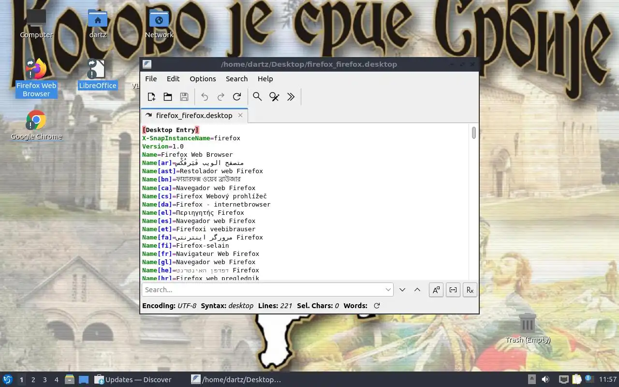
Task: Select the firefox_firefox.desktop tab
Action: coord(194,115)
